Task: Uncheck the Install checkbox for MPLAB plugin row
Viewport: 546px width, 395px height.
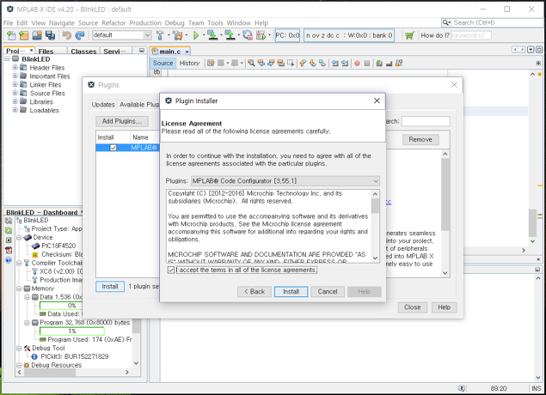Action: pos(113,148)
